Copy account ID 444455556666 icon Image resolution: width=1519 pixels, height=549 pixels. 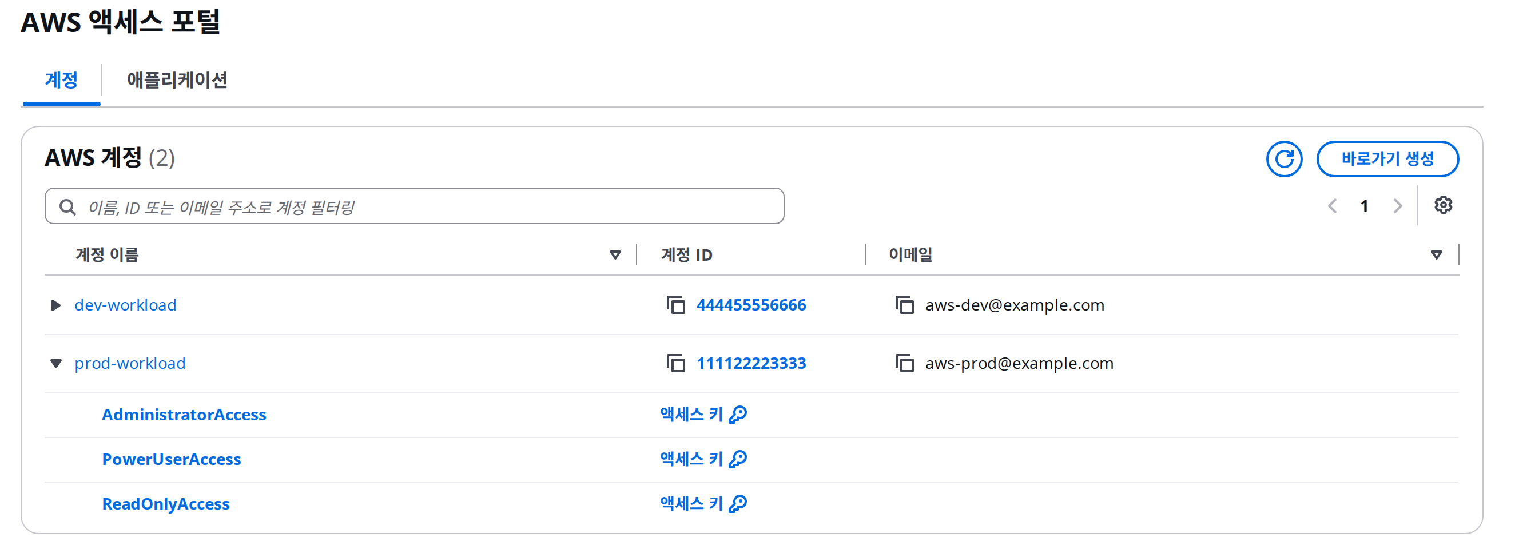click(x=675, y=305)
